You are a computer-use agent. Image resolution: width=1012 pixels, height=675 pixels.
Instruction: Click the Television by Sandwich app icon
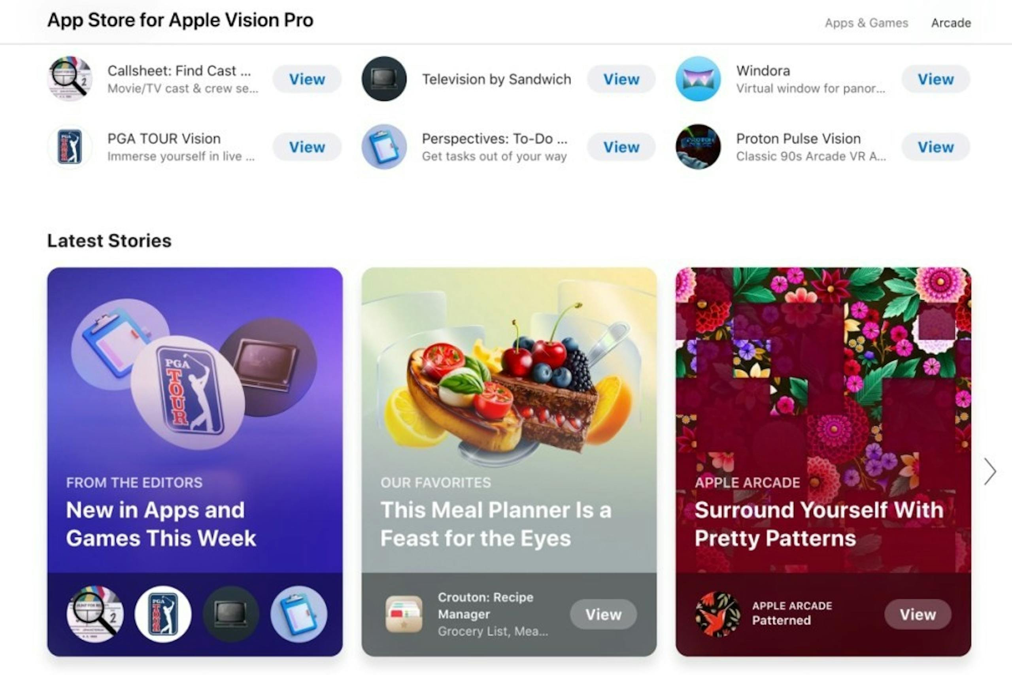tap(383, 78)
